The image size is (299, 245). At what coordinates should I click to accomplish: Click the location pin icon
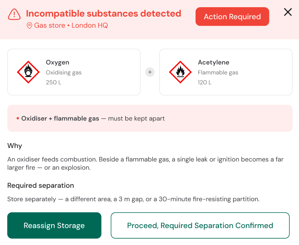click(29, 25)
